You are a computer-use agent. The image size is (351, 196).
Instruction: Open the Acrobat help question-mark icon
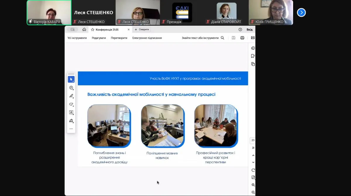pyautogui.click(x=240, y=29)
